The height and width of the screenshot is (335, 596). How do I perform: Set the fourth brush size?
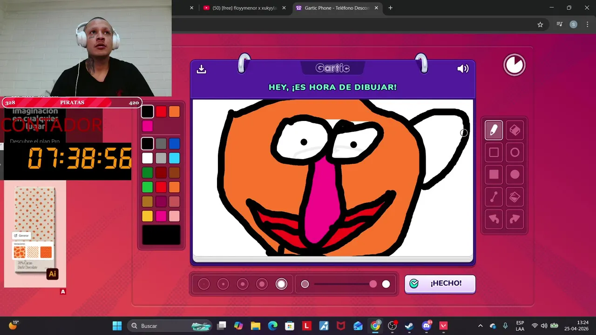click(x=262, y=284)
